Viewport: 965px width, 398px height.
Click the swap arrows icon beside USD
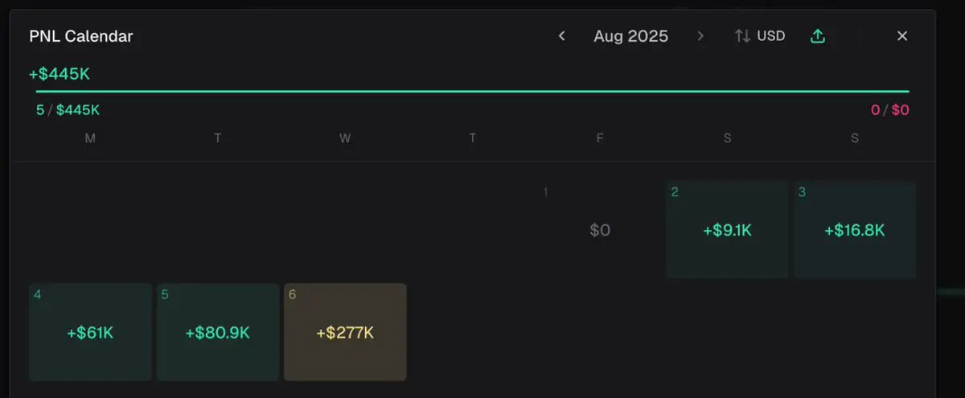click(x=742, y=36)
